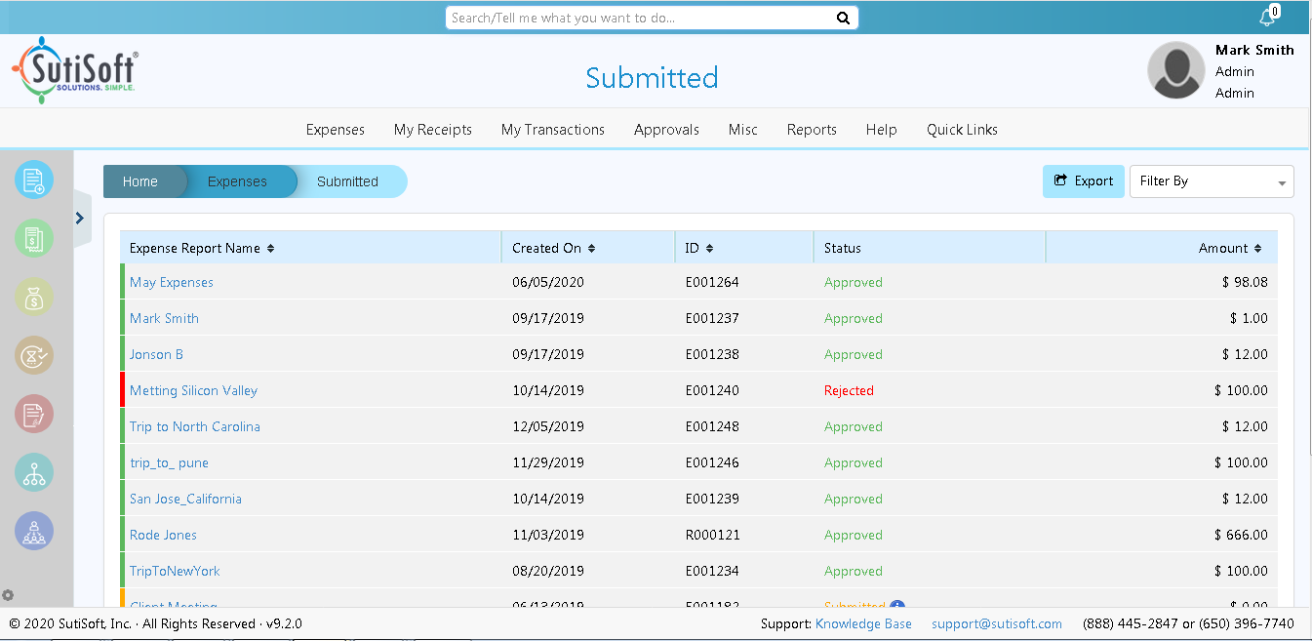
Task: Click the search magnifier icon
Action: (843, 18)
